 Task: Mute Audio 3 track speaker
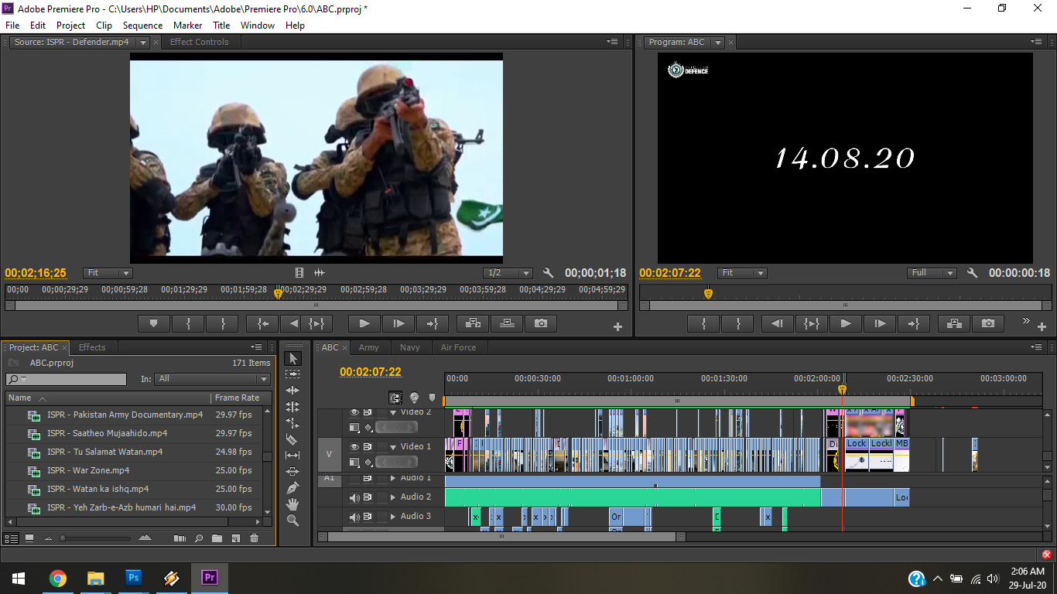point(354,517)
